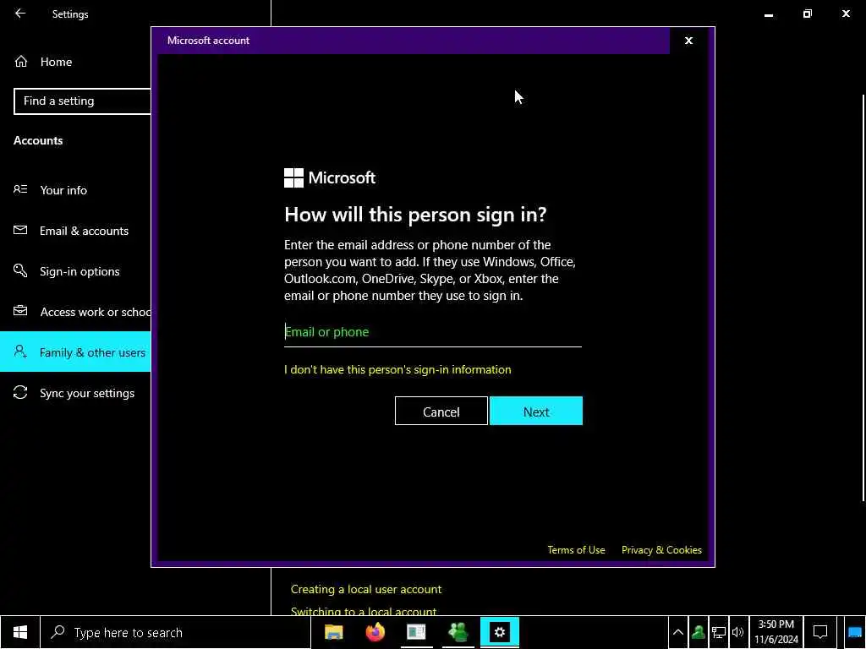Open the volume tray icon

coord(737,632)
